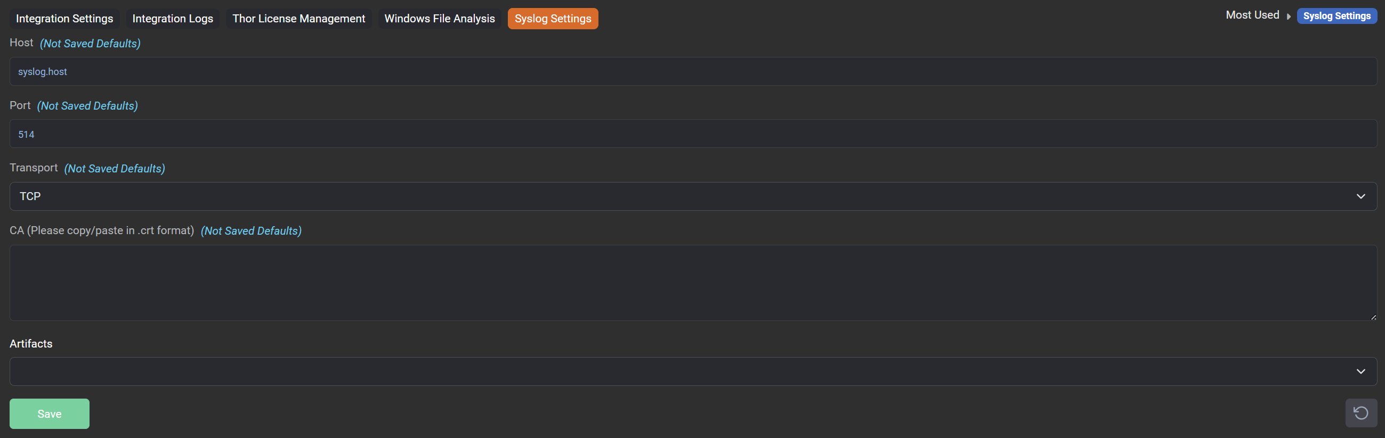This screenshot has height=438, width=1385.
Task: Click into the Port field showing 514
Action: click(693, 134)
